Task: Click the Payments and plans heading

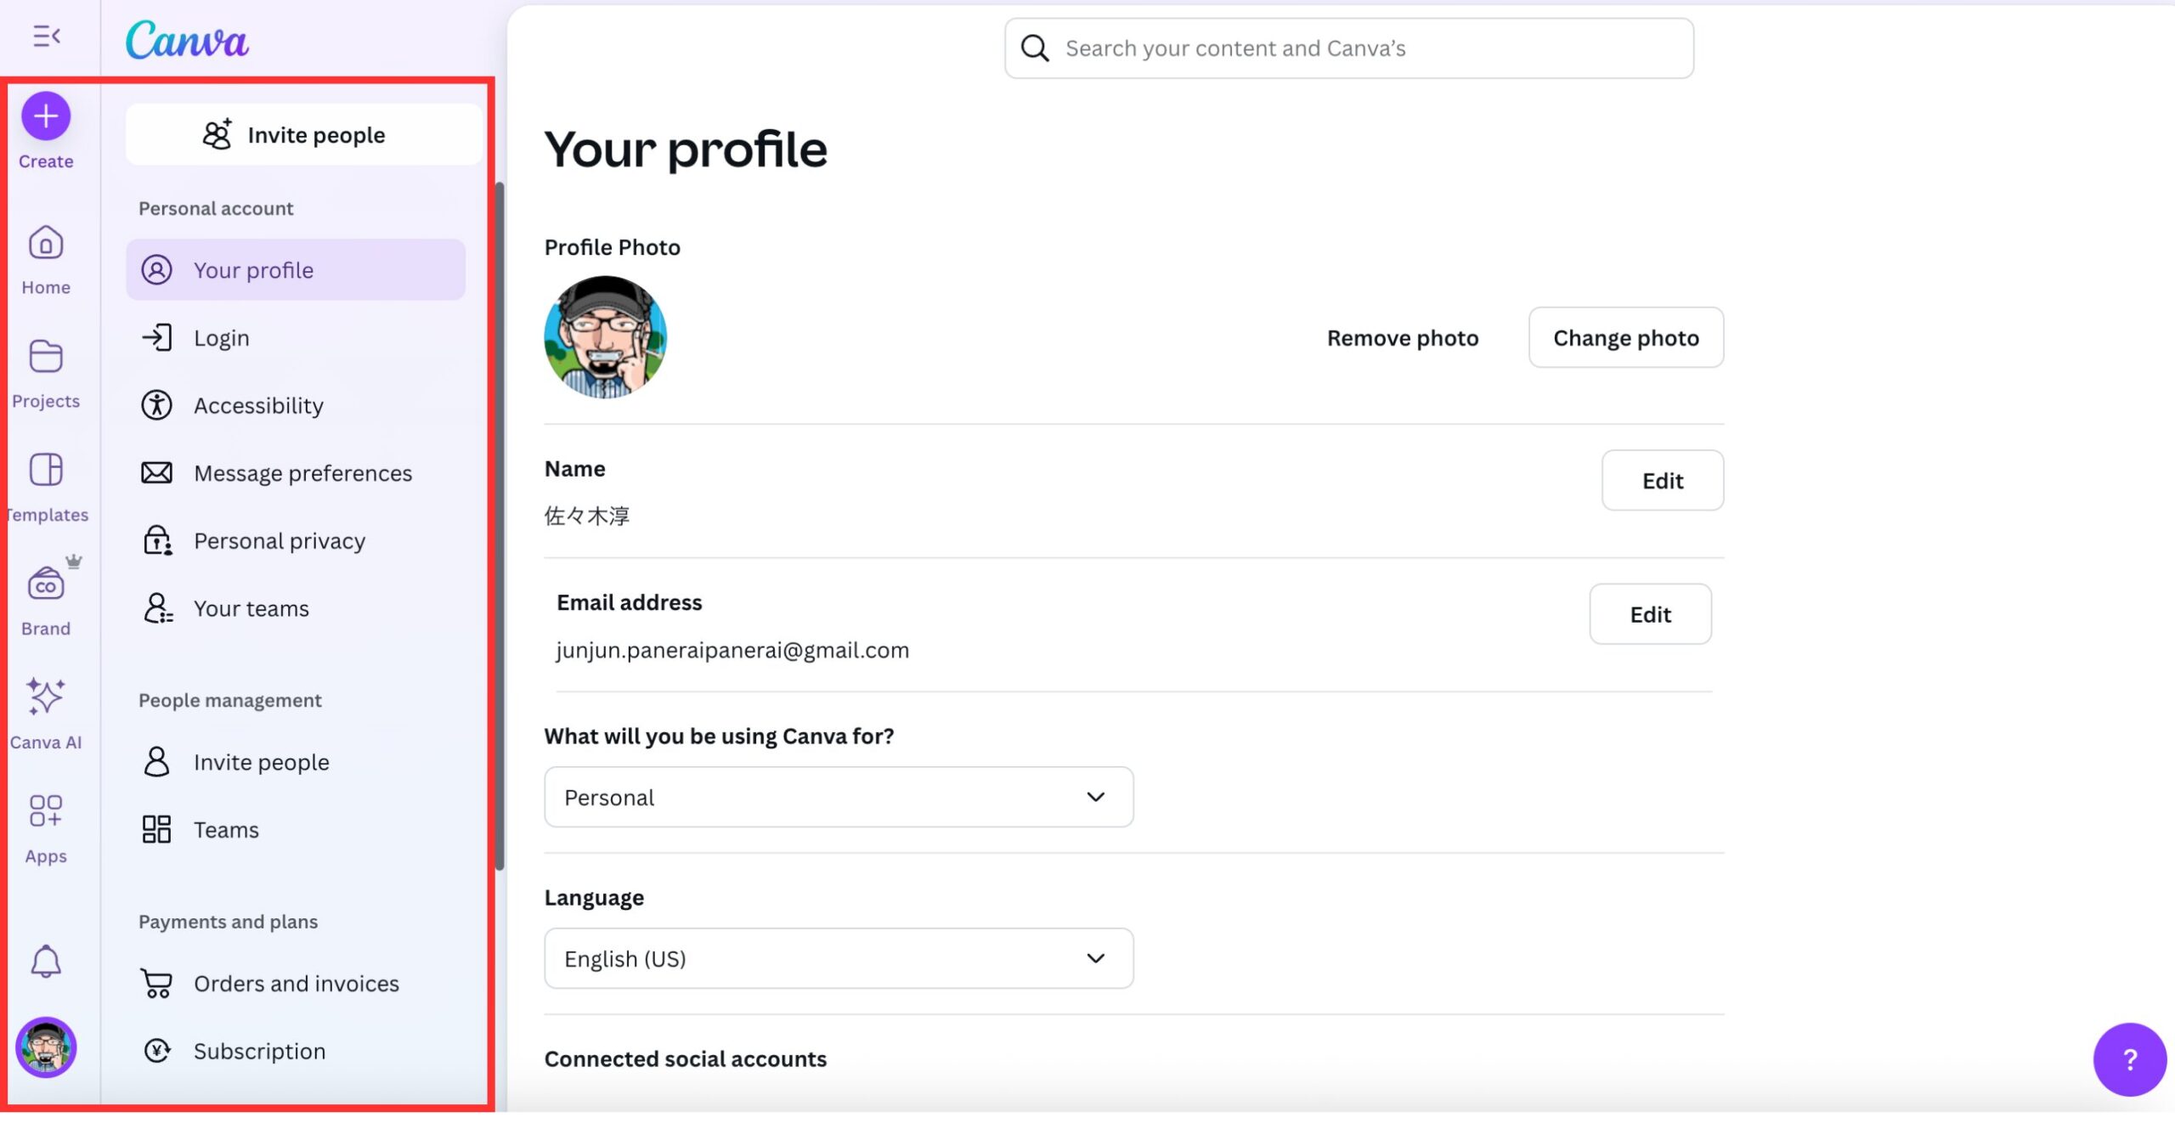Action: coord(228,923)
